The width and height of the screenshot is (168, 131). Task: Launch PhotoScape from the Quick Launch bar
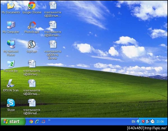click(x=43, y=122)
